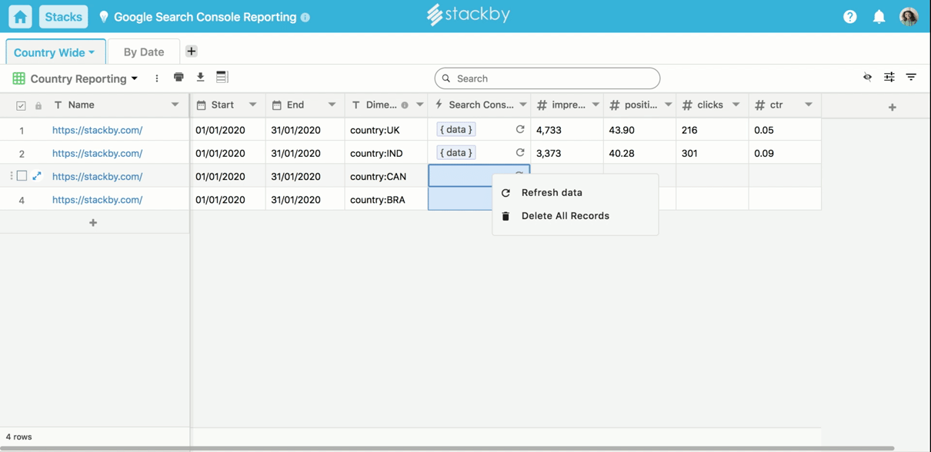Image resolution: width=931 pixels, height=452 pixels.
Task: Open the notifications bell
Action: click(879, 17)
